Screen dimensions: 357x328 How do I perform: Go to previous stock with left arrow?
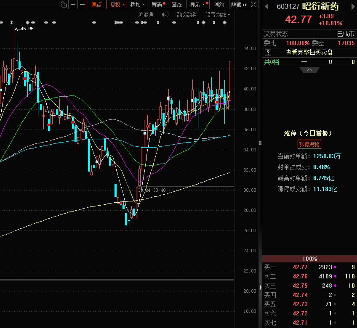pos(266,7)
